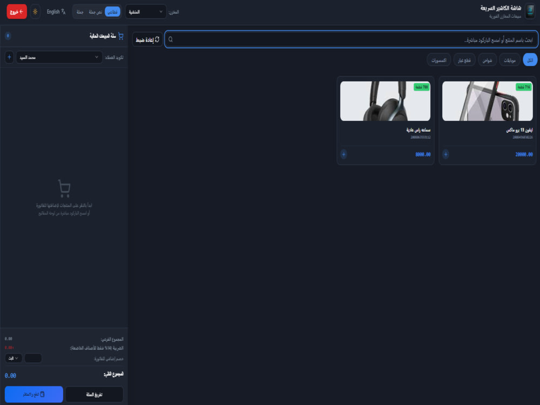
Task: Click the cashier screen logo icon
Action: pyautogui.click(x=530, y=12)
